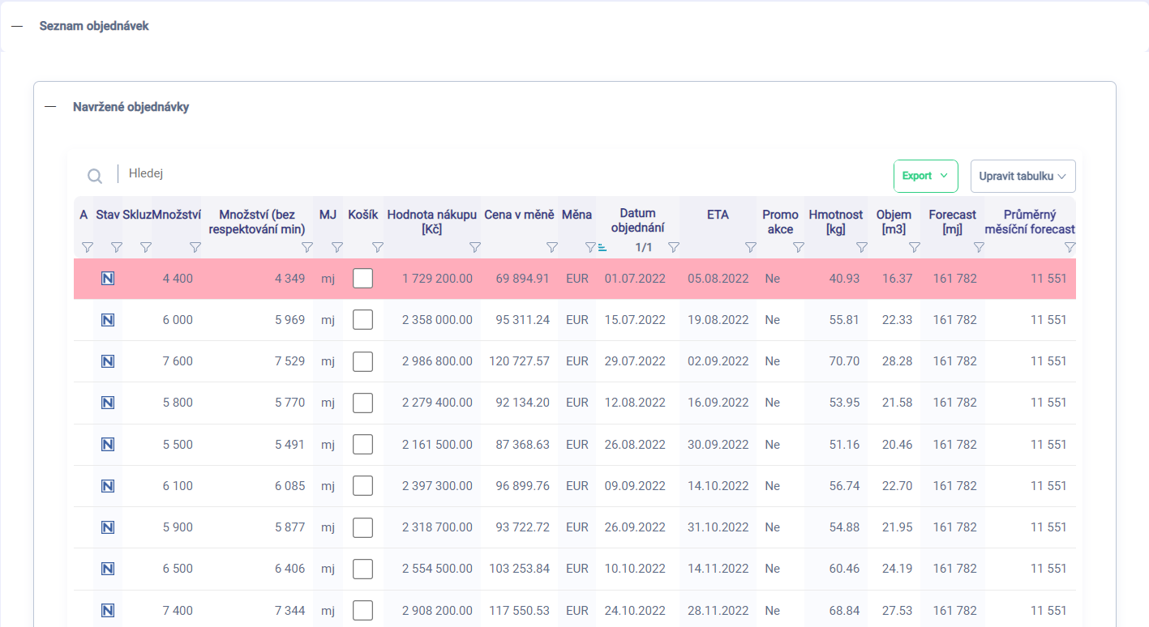
Task: Open the Export dropdown
Action: click(x=925, y=176)
